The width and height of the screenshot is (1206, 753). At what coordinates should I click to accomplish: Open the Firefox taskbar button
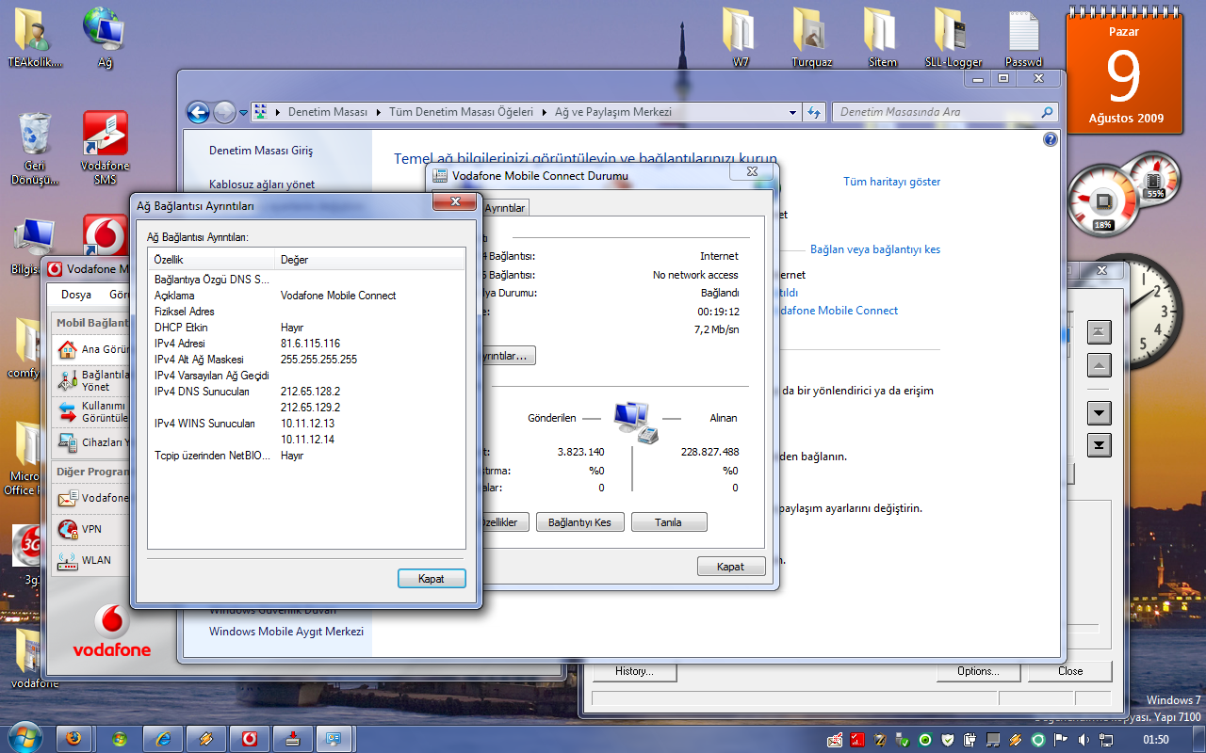point(74,738)
